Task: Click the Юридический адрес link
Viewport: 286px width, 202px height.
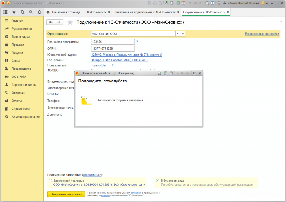Action: click(x=127, y=55)
